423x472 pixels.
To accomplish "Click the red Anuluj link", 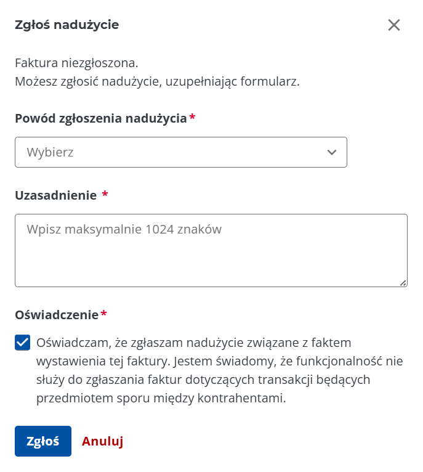I will [103, 441].
